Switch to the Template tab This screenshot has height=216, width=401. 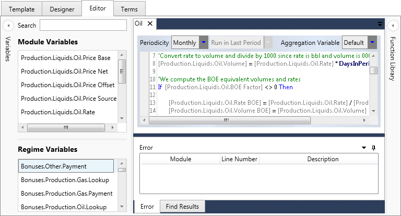click(22, 9)
